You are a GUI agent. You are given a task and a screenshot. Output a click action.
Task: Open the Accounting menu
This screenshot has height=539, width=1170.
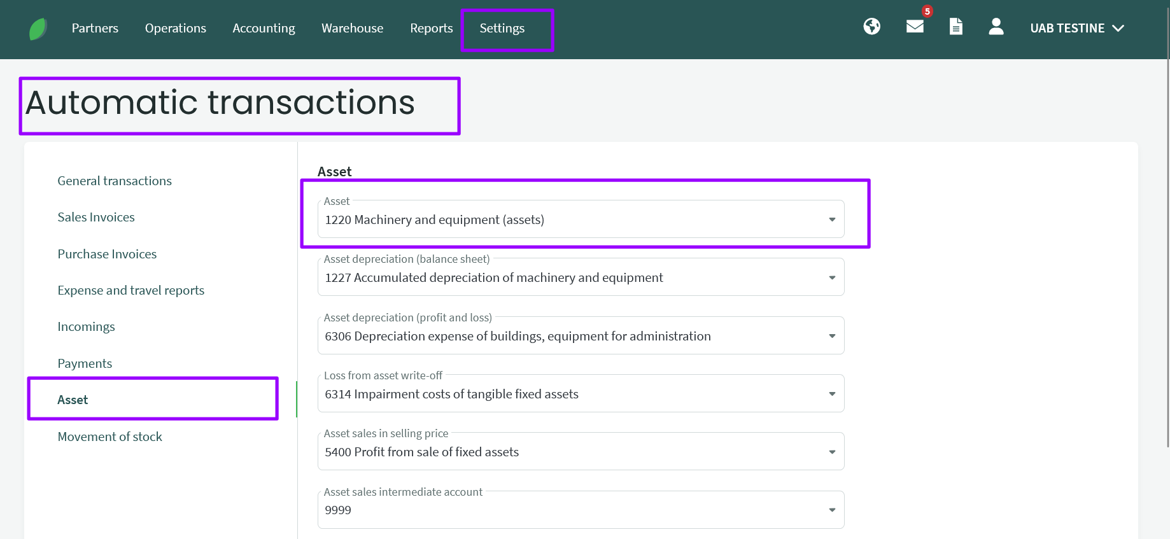coord(264,29)
